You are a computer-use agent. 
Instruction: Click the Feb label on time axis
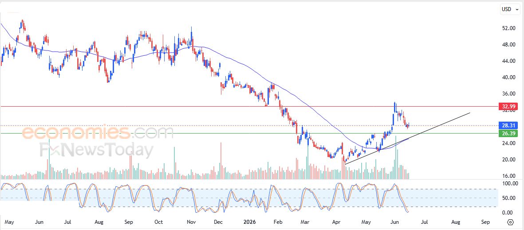[x=277, y=222]
